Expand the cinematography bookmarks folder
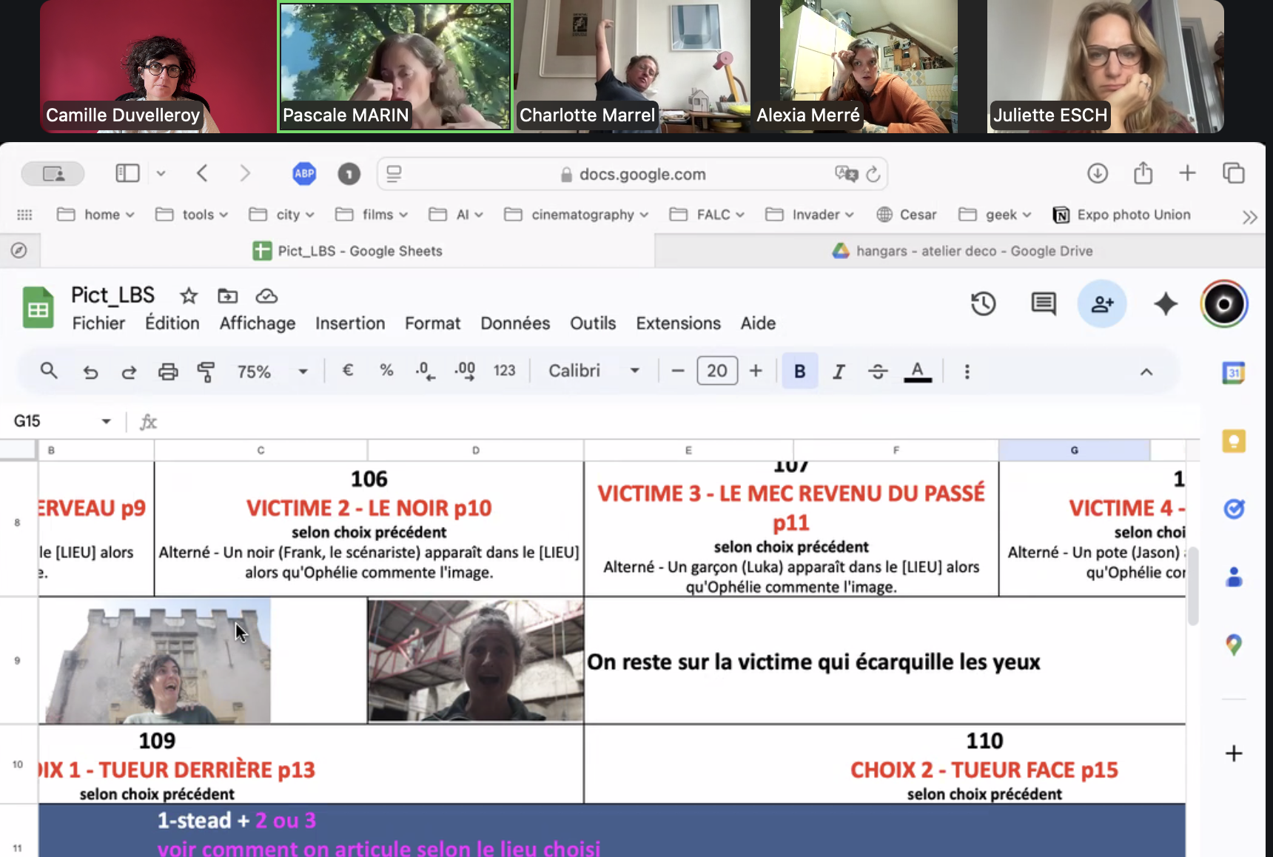This screenshot has height=857, width=1273. pos(576,215)
